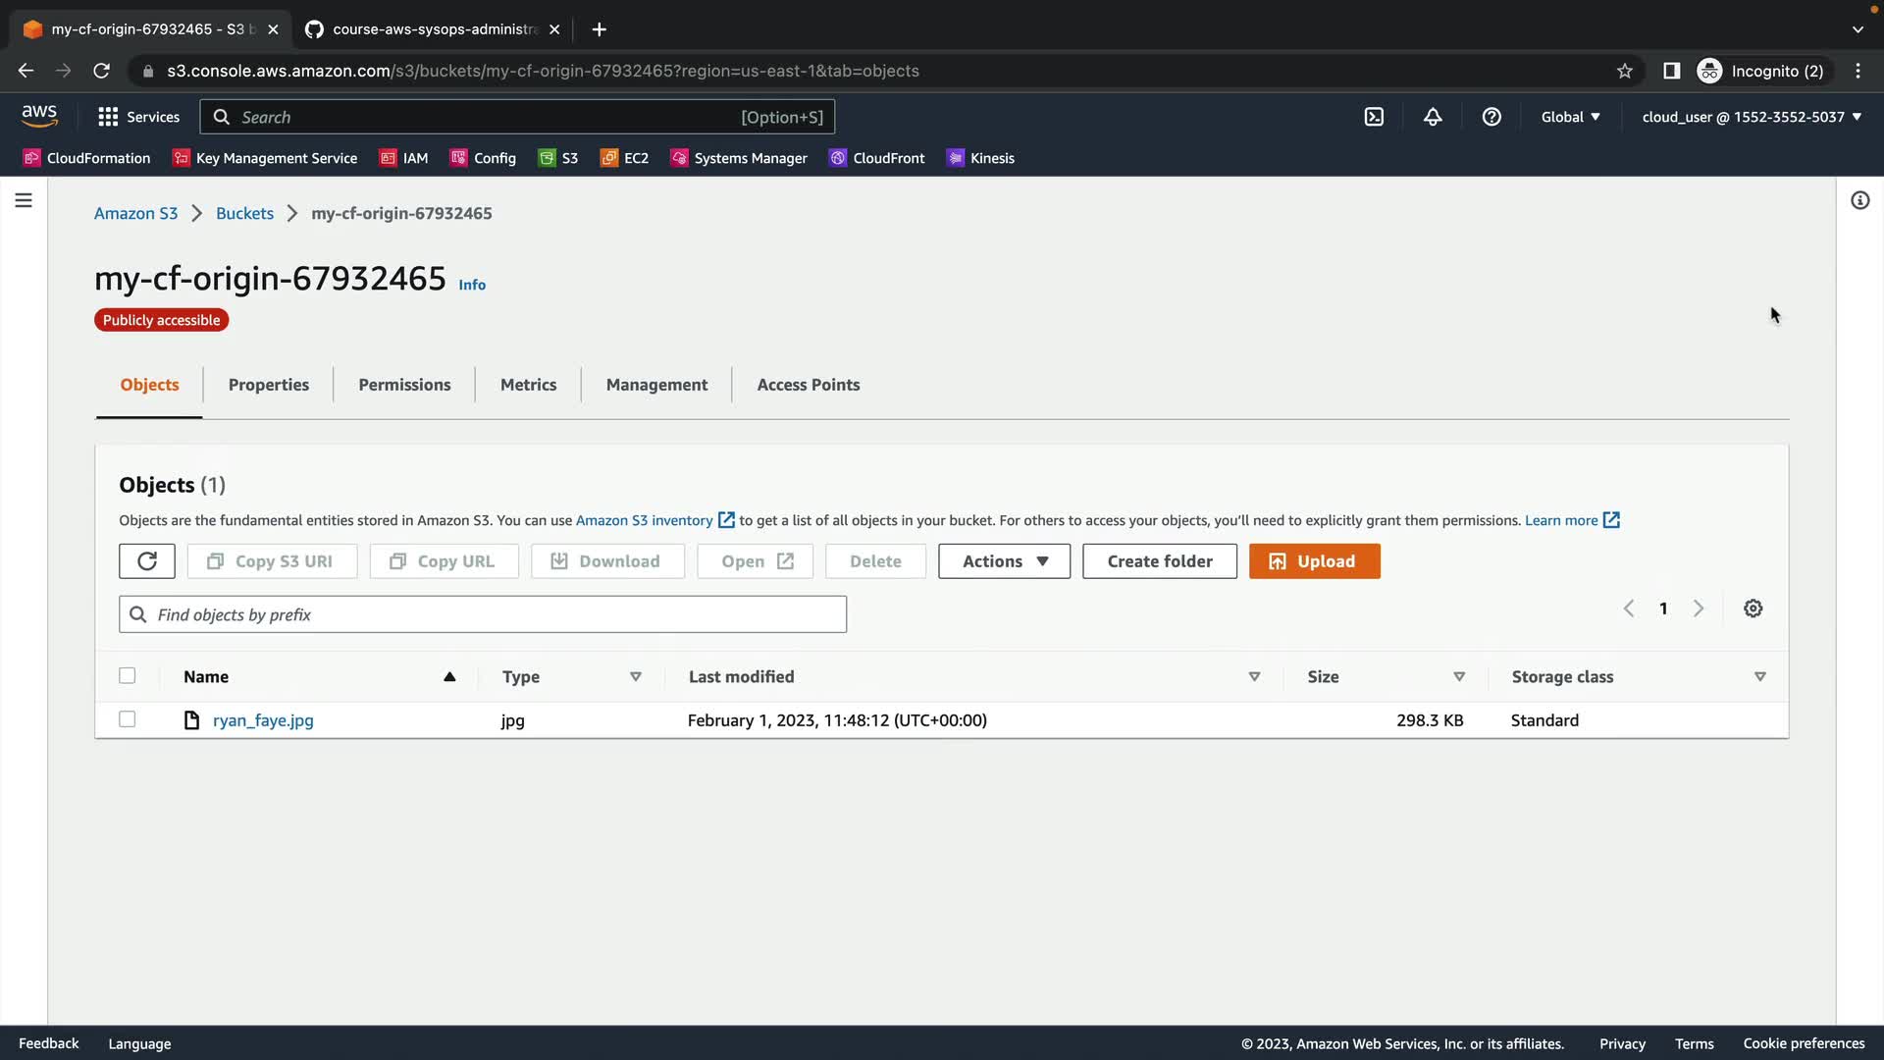
Task: Open the right-side info panel icon
Action: pos(1859,200)
